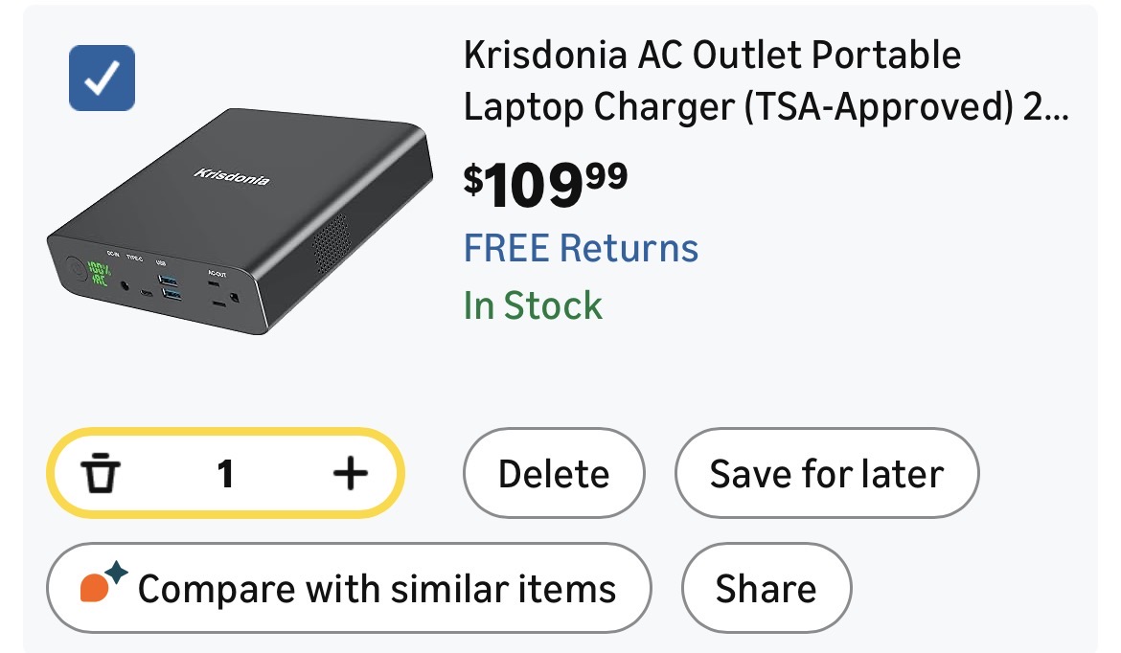The image size is (1121, 653).
Task: Click the blue USB ports on charger image
Action: 170,286
